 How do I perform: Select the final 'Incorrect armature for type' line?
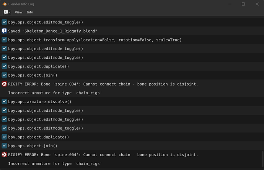[x=55, y=163]
